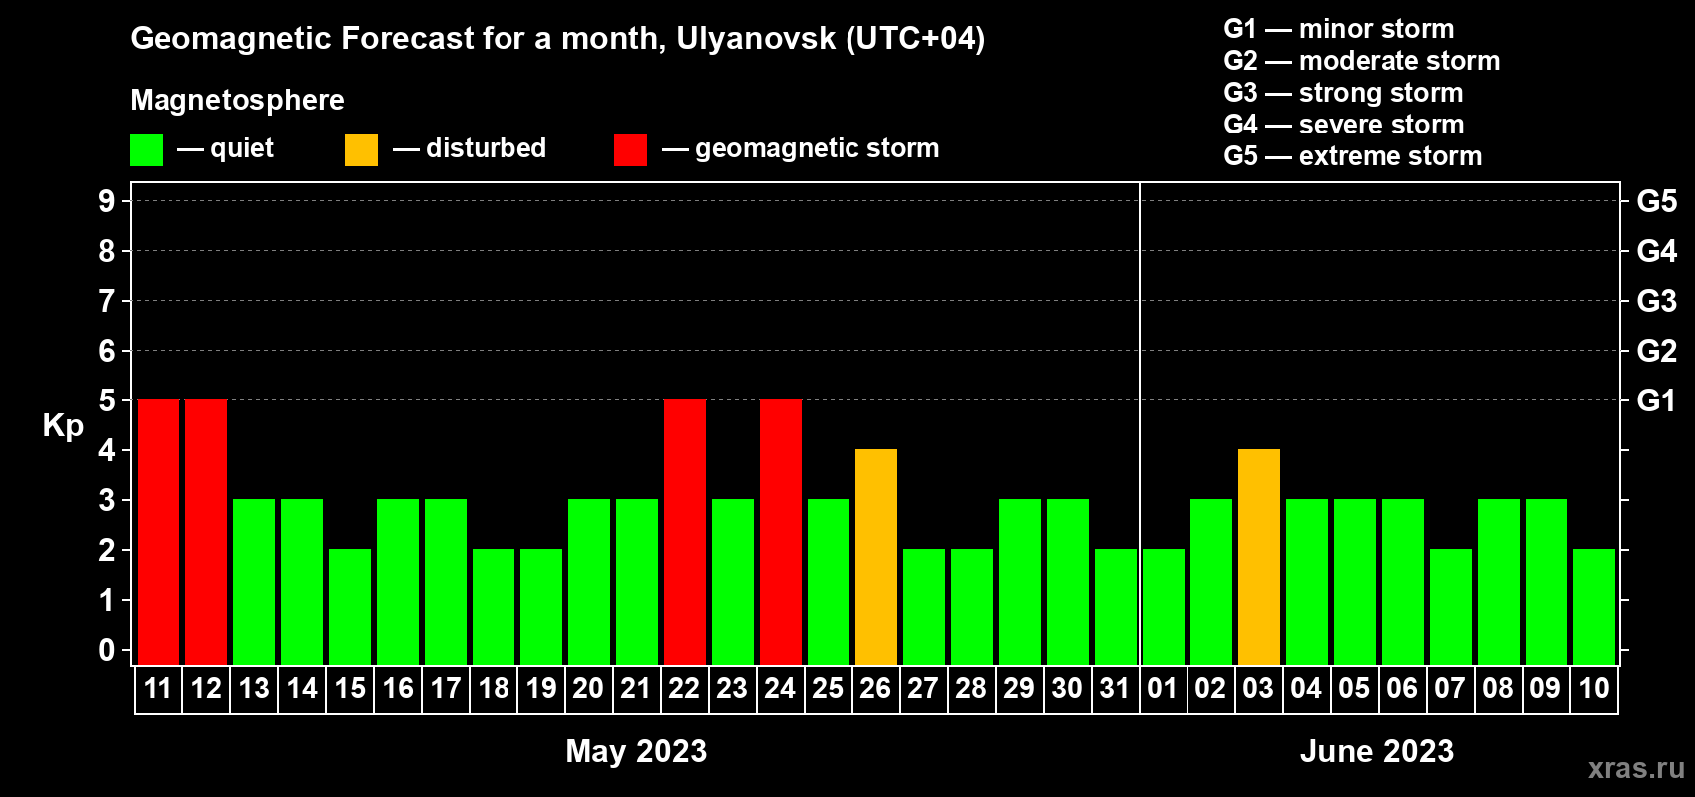This screenshot has width=1695, height=797.
Task: Click the orange disturbed legend swatch
Action: (x=362, y=150)
